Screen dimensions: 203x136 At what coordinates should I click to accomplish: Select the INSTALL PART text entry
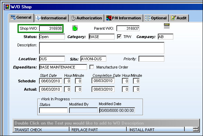pos(156,129)
